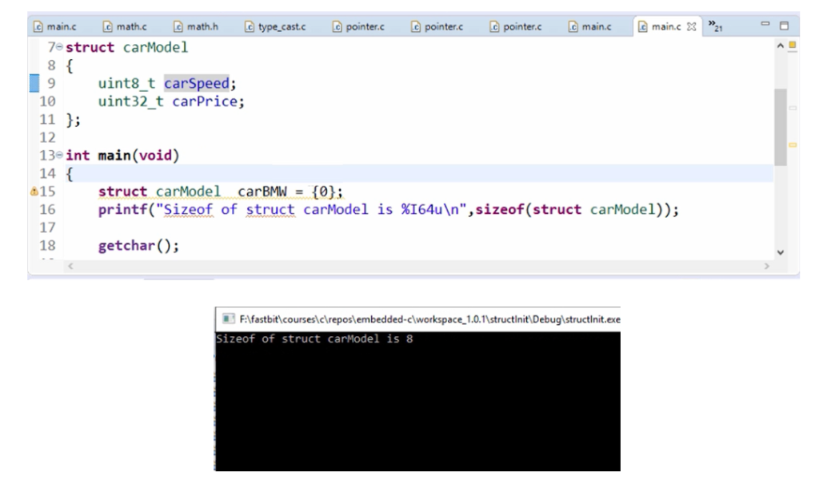
Task: Minimize the editor area
Action: [x=765, y=24]
